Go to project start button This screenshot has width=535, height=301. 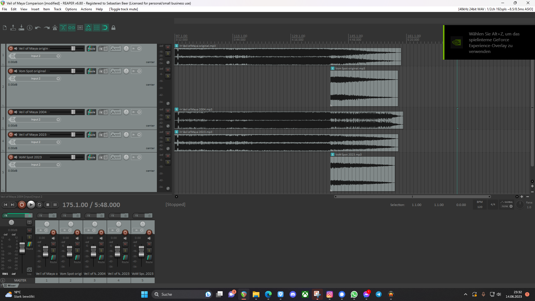(6, 205)
